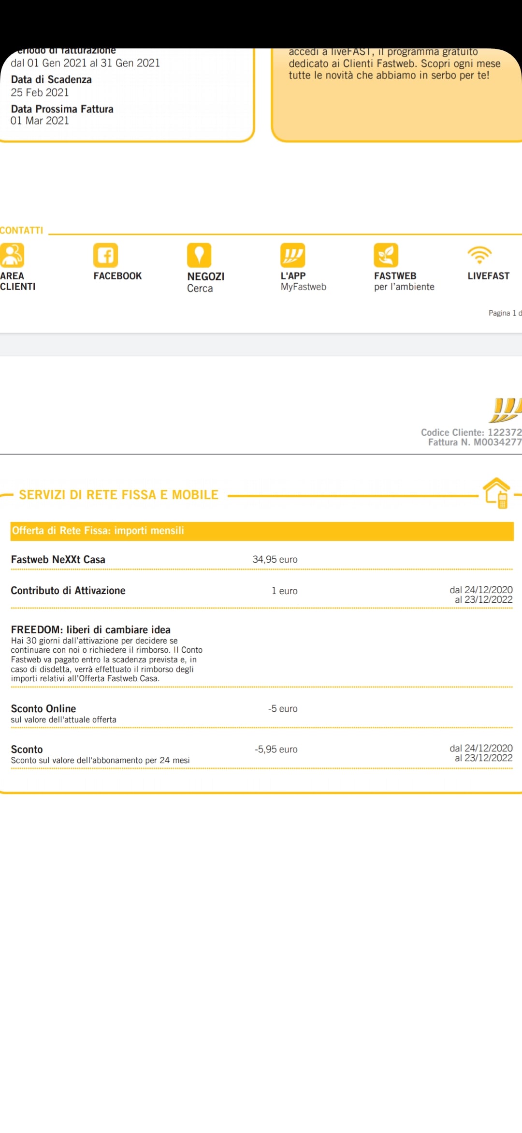Select sul valore dell'attuale offerta subtitle
Image resolution: width=522 pixels, height=1133 pixels.
coord(63,720)
